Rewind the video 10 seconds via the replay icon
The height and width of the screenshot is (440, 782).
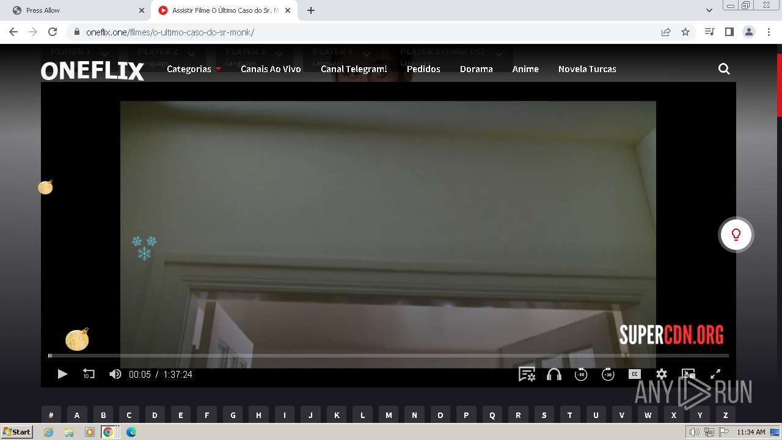89,374
